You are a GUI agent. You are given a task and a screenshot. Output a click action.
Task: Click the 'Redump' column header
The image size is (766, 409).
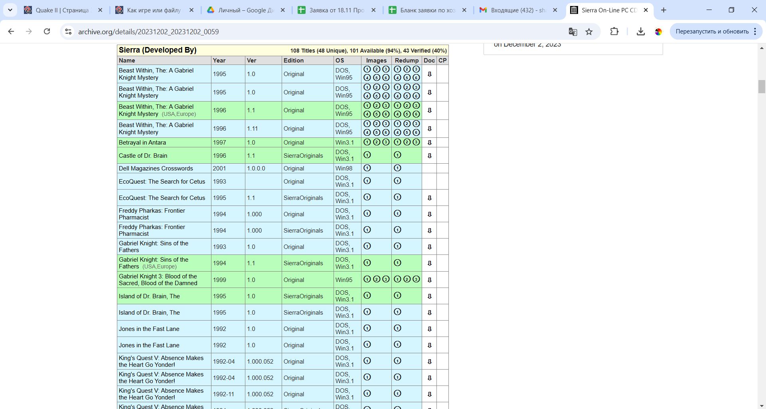tap(407, 61)
